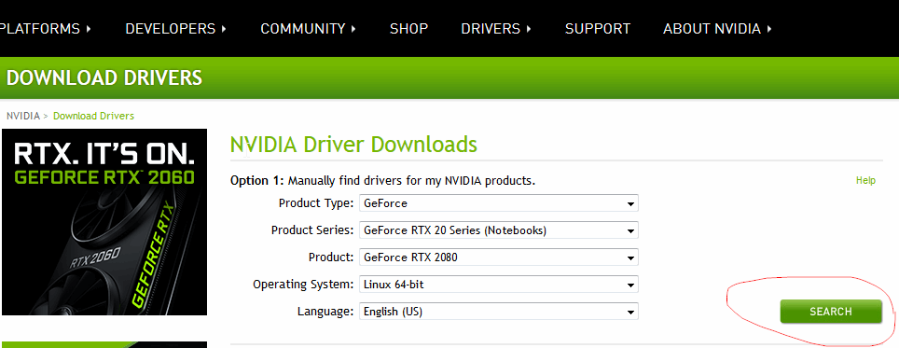Click the DOWNLOAD DRIVERS page title
This screenshot has width=899, height=348.
104,78
